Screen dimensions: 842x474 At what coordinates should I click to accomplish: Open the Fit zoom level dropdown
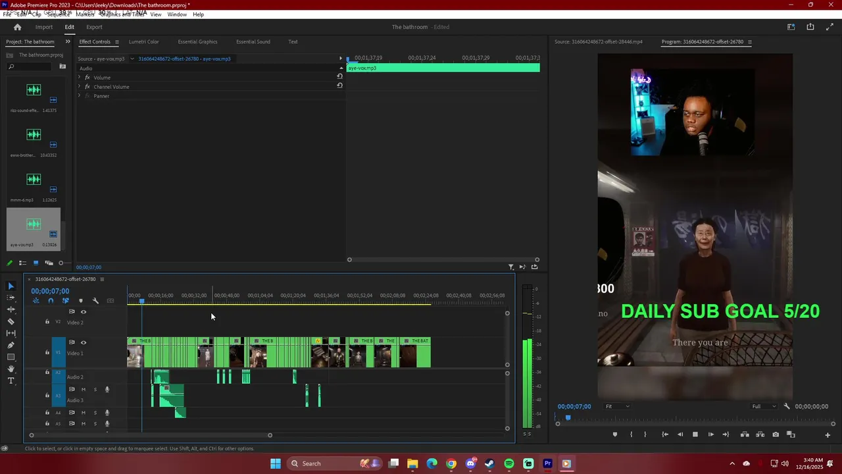pyautogui.click(x=617, y=406)
